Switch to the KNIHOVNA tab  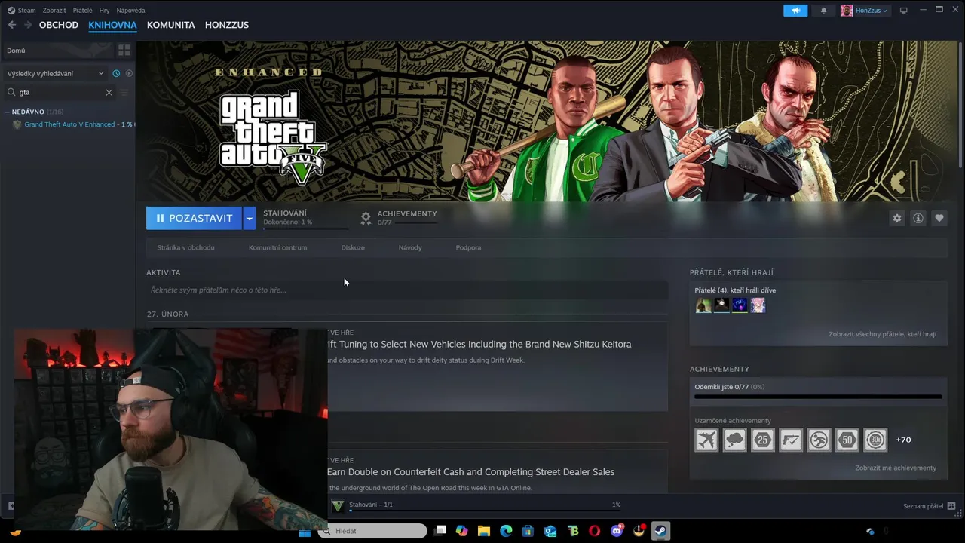(x=112, y=25)
